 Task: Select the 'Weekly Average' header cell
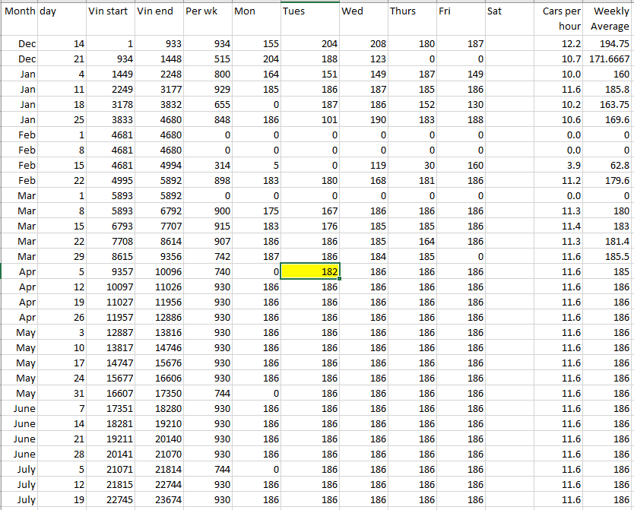click(x=609, y=19)
